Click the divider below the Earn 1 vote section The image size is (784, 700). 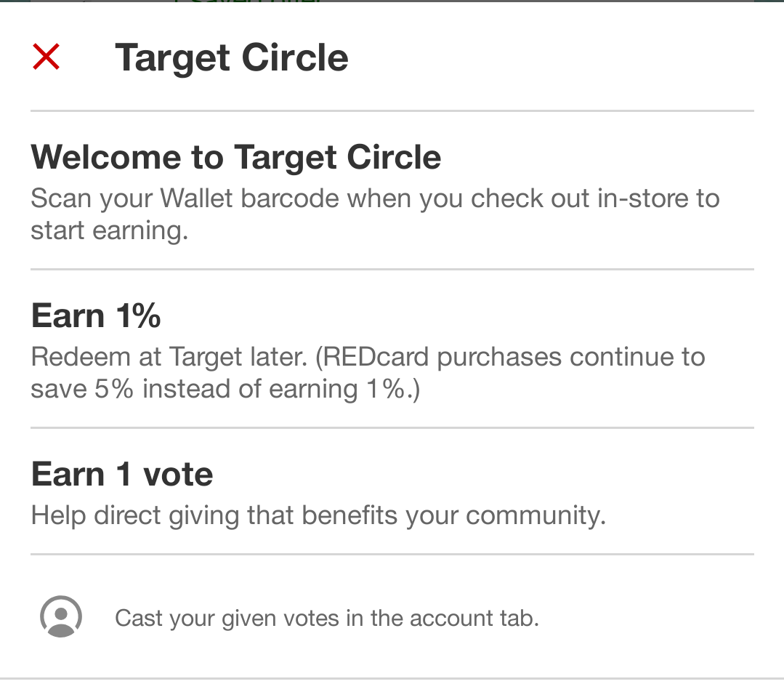[392, 554]
